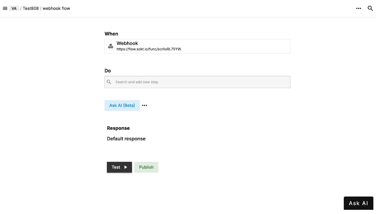391x214 pixels.
Task: Open the floating Ask AI assistant
Action: pyautogui.click(x=358, y=203)
